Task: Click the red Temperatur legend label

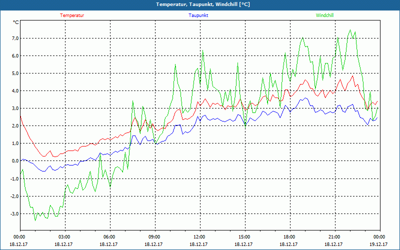Action: coord(72,15)
